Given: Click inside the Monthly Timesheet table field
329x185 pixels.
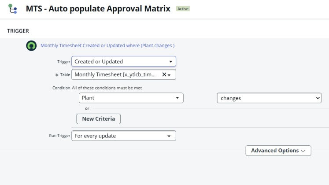Looking at the screenshot, I should click(x=115, y=75).
